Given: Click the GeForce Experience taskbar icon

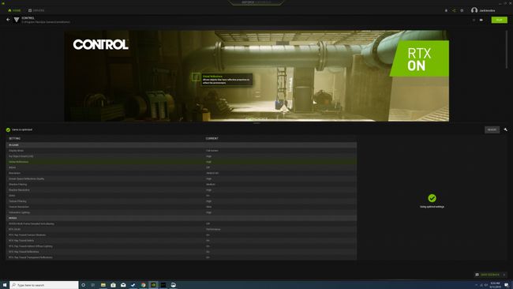Looking at the screenshot, I should tap(153, 285).
